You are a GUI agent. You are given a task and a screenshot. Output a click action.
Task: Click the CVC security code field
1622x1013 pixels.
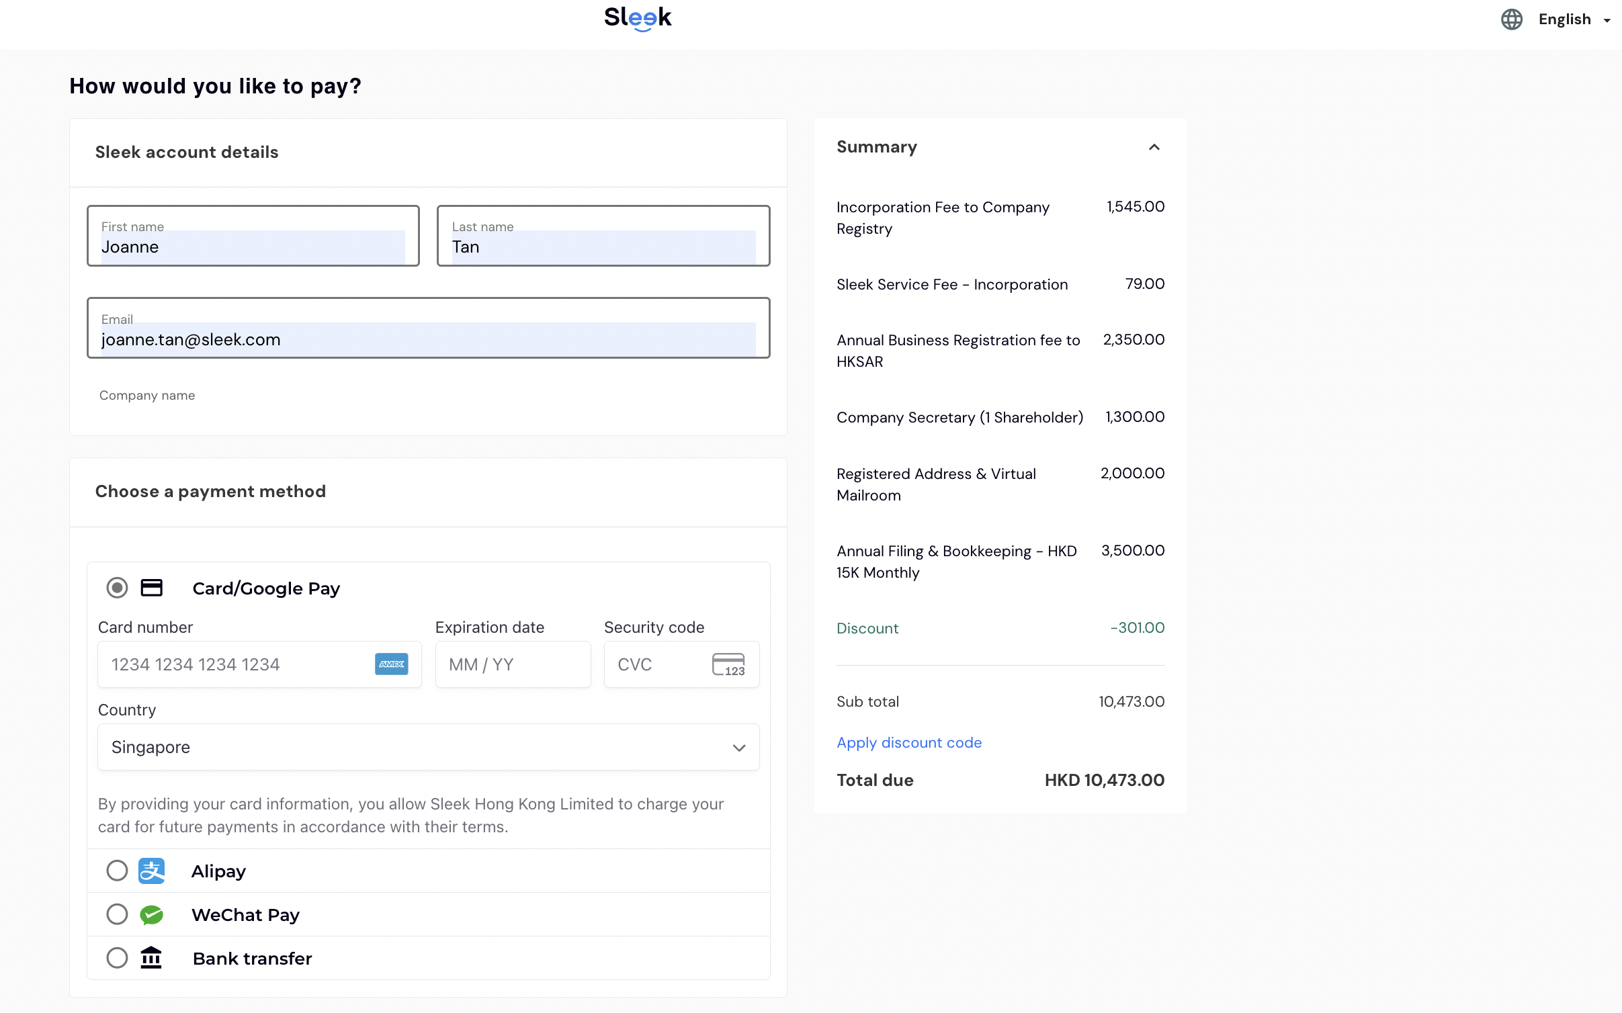[681, 664]
